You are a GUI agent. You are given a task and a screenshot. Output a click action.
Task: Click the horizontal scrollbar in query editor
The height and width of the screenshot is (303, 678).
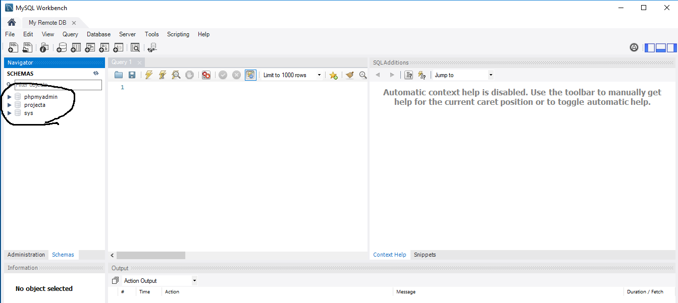(x=150, y=256)
